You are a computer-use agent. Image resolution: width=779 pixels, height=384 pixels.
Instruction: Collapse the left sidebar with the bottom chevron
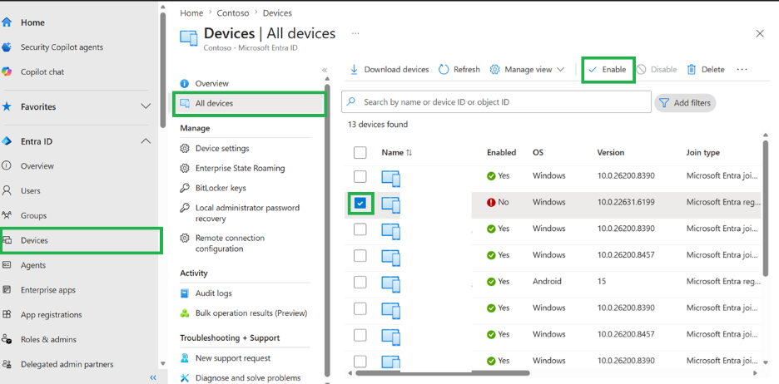(153, 377)
